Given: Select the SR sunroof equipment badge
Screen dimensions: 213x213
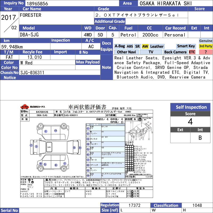Looking at the screenshot, I should tap(137, 46).
